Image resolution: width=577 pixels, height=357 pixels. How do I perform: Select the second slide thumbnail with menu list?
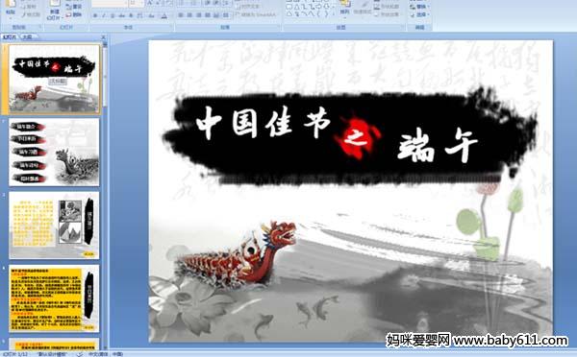pyautogui.click(x=54, y=152)
